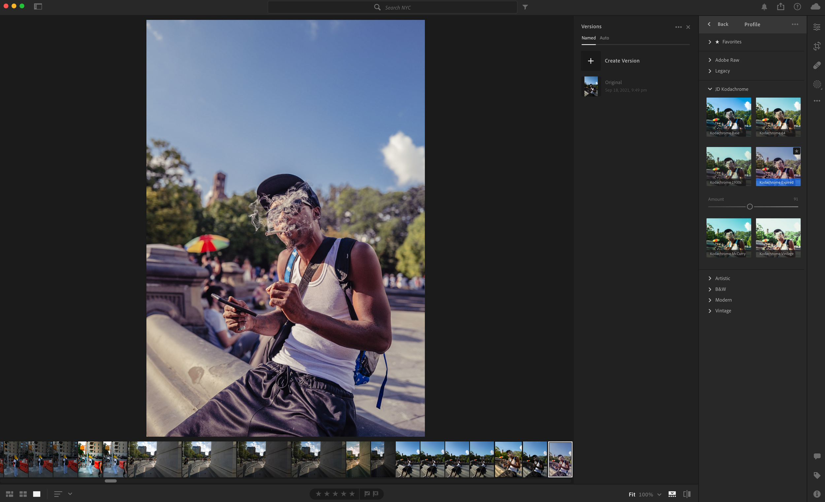Open the Keywords tag panel icon

817,475
